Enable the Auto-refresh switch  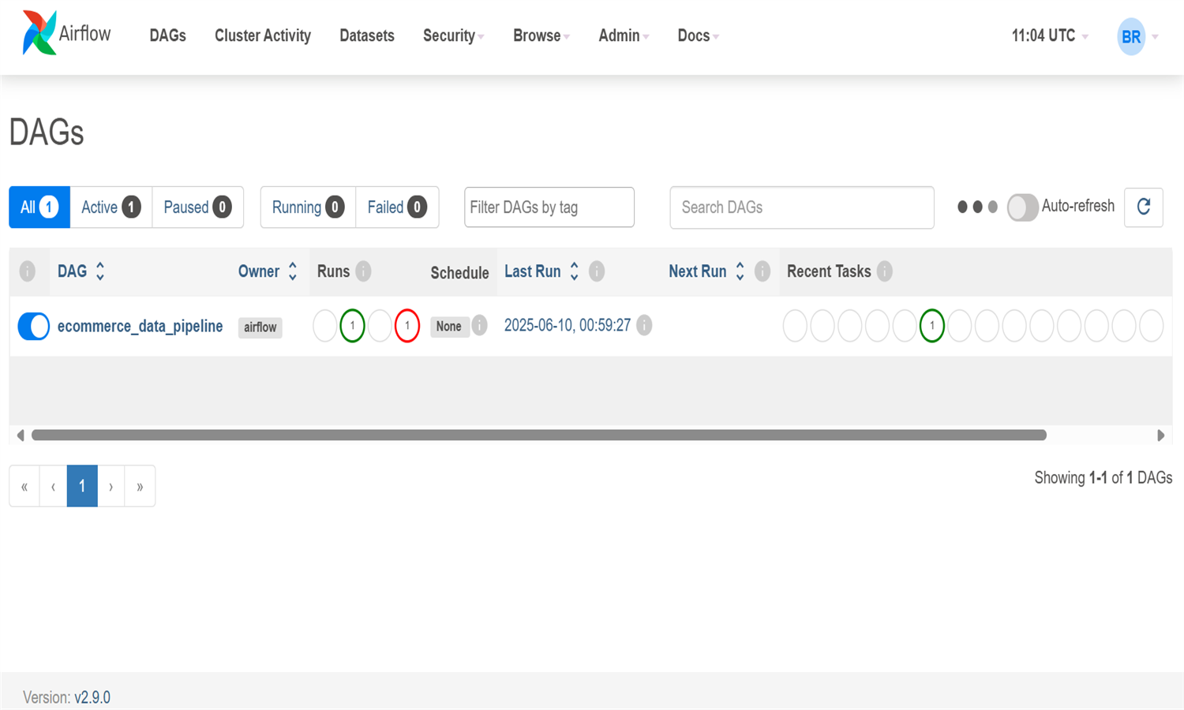1022,207
